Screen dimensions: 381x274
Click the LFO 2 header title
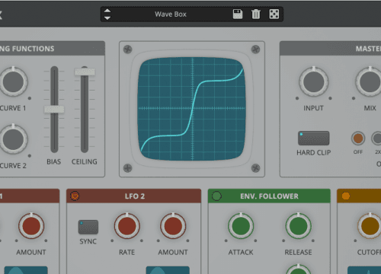[x=135, y=196]
